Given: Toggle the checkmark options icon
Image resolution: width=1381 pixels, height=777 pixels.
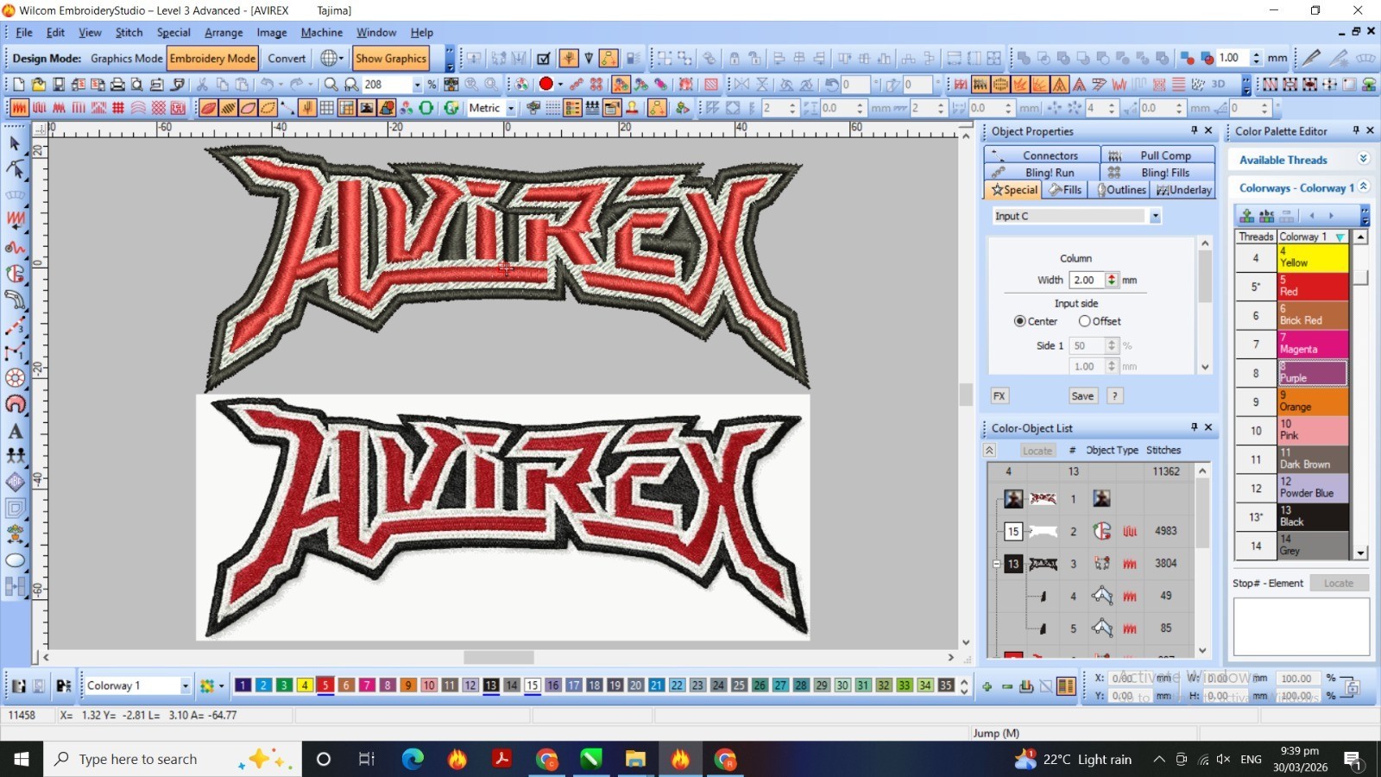Looking at the screenshot, I should [544, 58].
